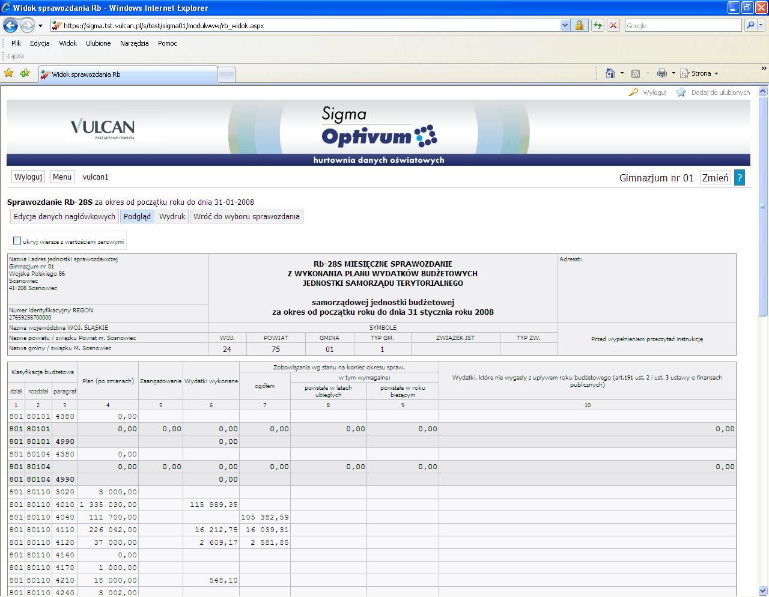The height and width of the screenshot is (597, 769).
Task: Open the Narzędzia menu
Action: coord(134,43)
